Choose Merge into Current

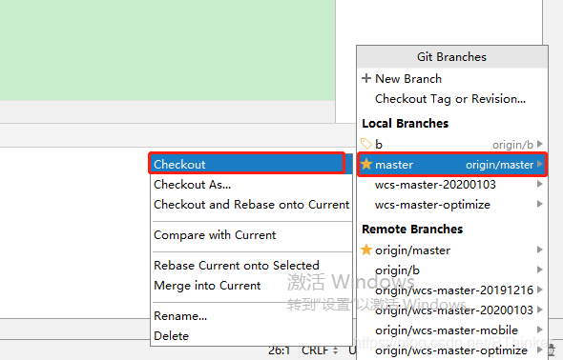click(251, 286)
